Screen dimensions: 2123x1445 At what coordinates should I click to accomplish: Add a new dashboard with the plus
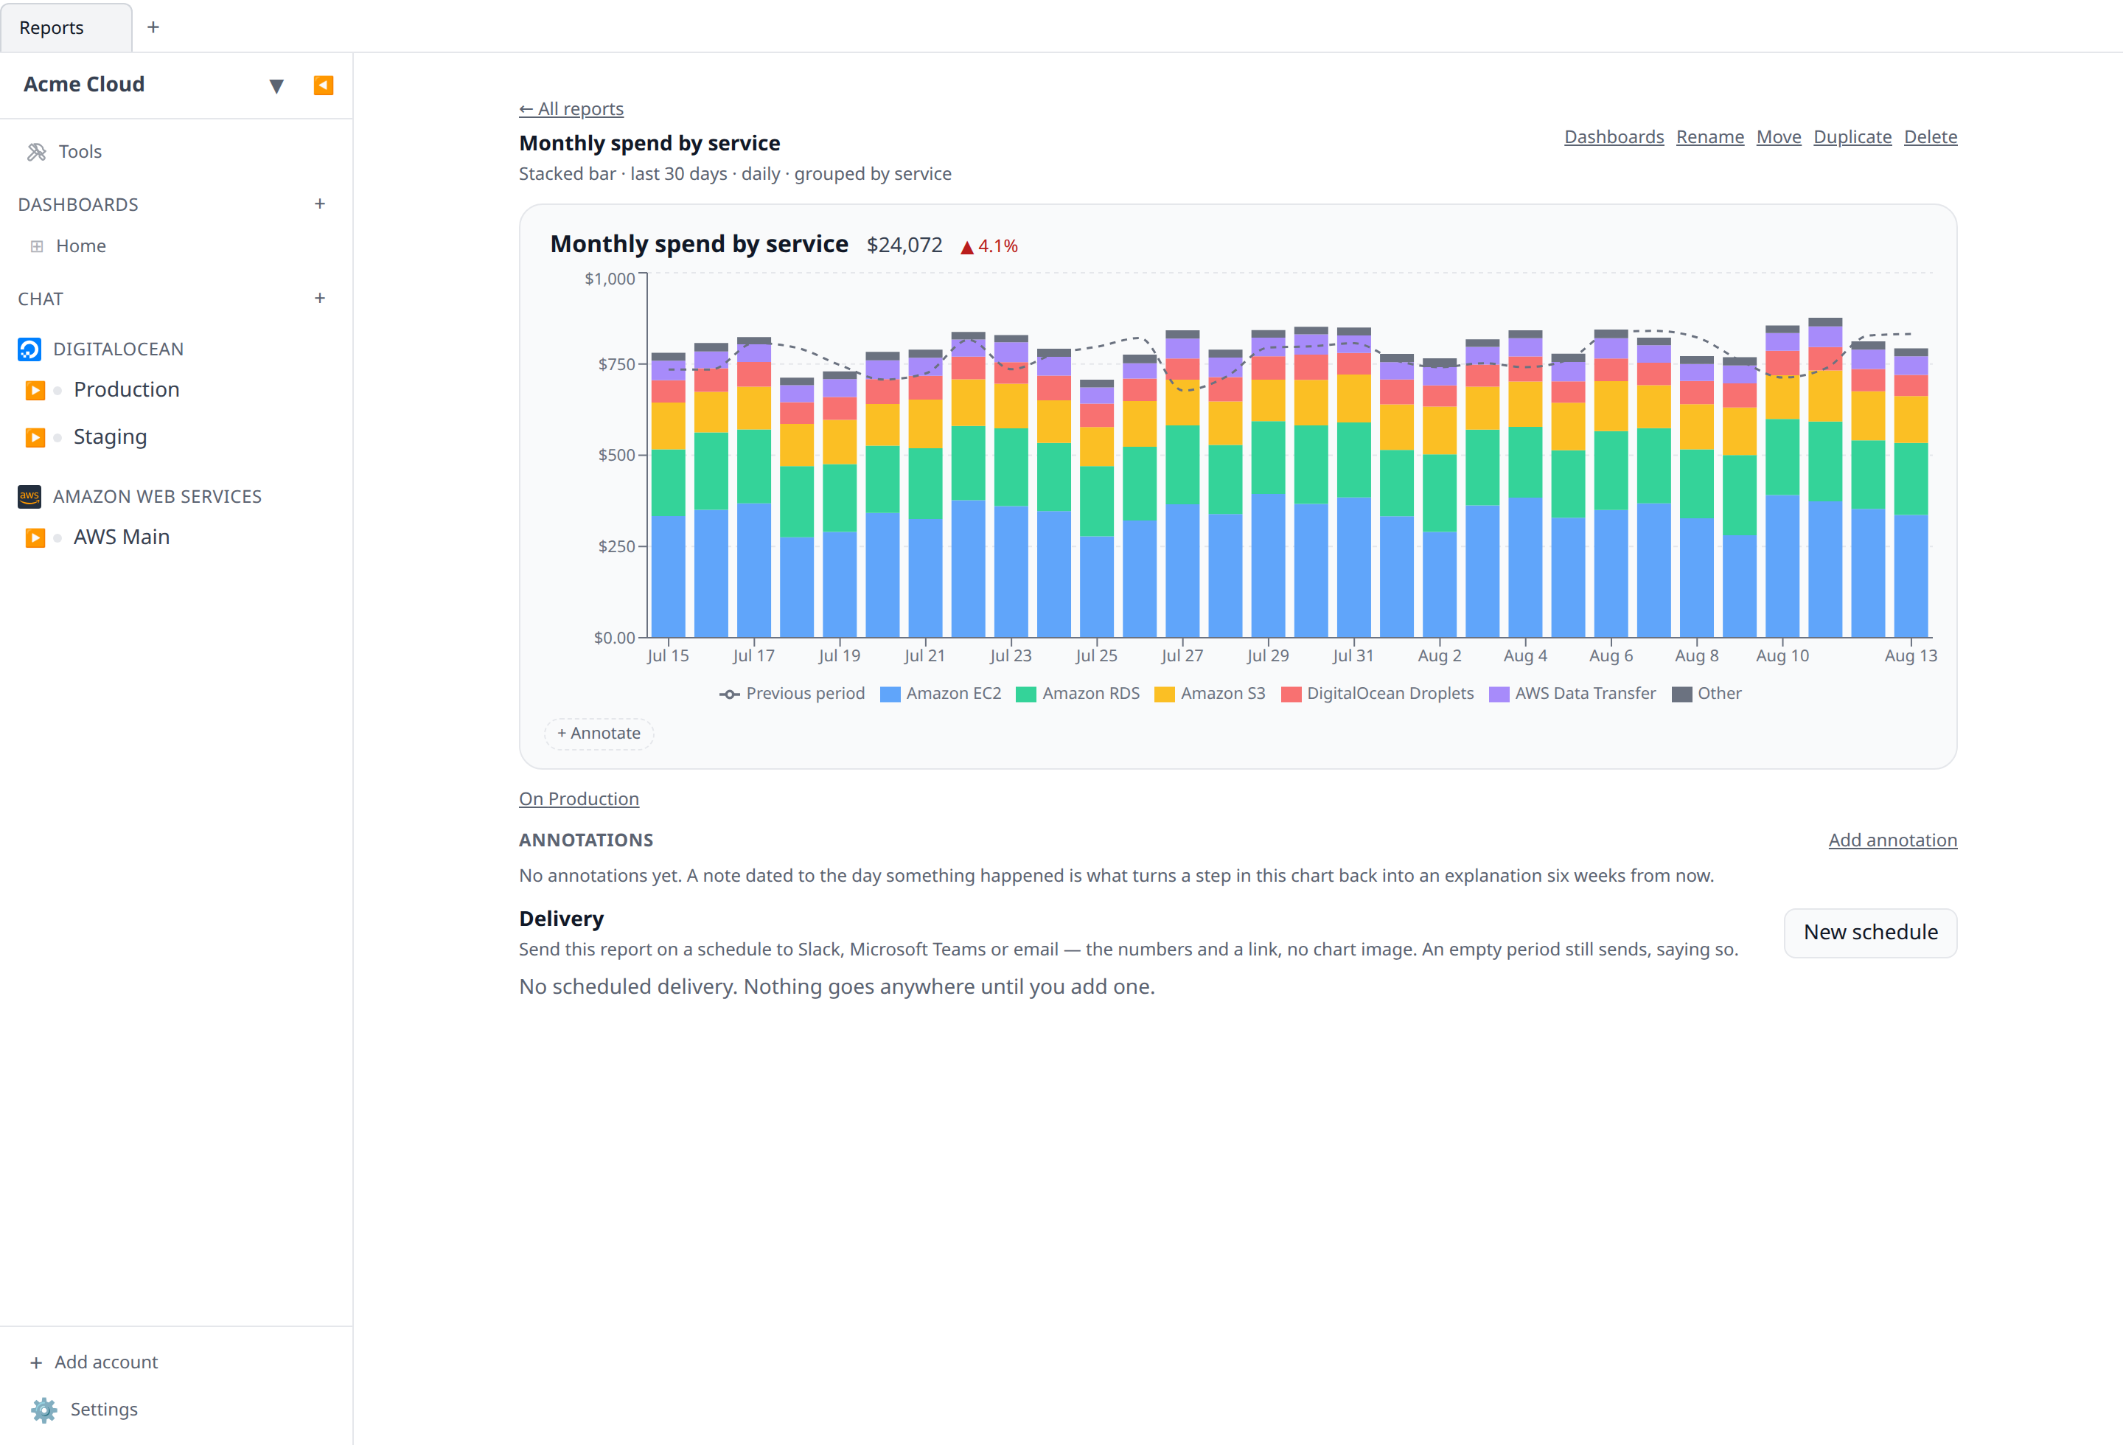[320, 203]
